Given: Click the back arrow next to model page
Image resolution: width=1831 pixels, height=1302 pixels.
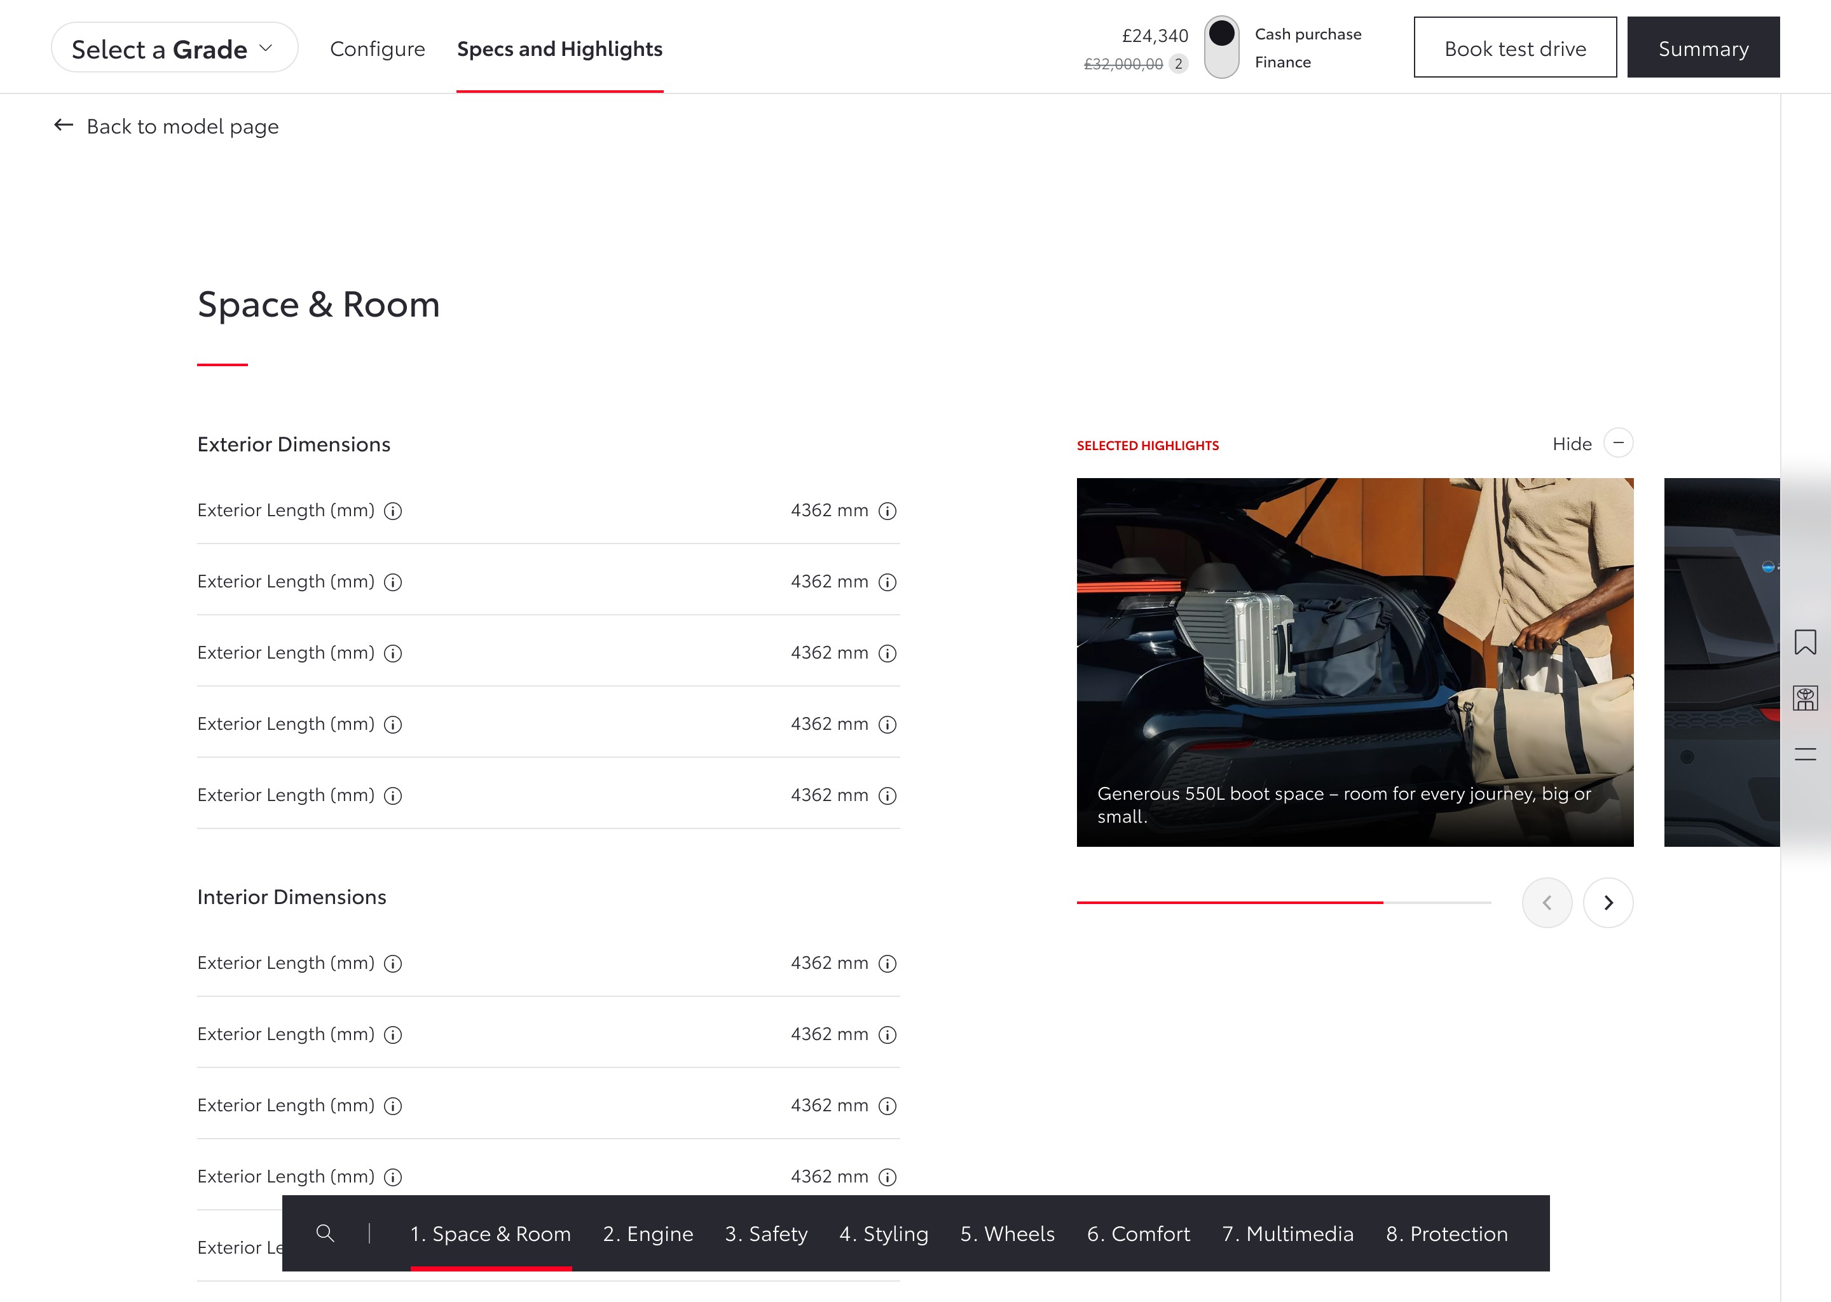Looking at the screenshot, I should [64, 126].
